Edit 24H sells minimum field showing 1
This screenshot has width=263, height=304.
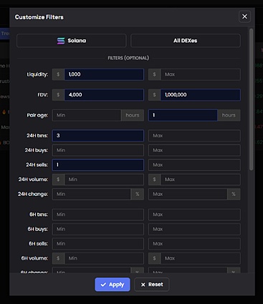pyautogui.click(x=98, y=165)
